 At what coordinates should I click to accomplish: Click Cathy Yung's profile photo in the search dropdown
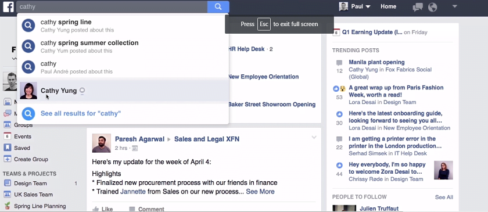coord(28,91)
